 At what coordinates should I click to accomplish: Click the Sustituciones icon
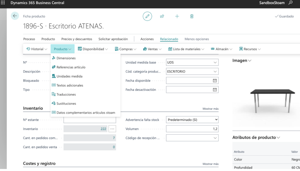[54, 103]
